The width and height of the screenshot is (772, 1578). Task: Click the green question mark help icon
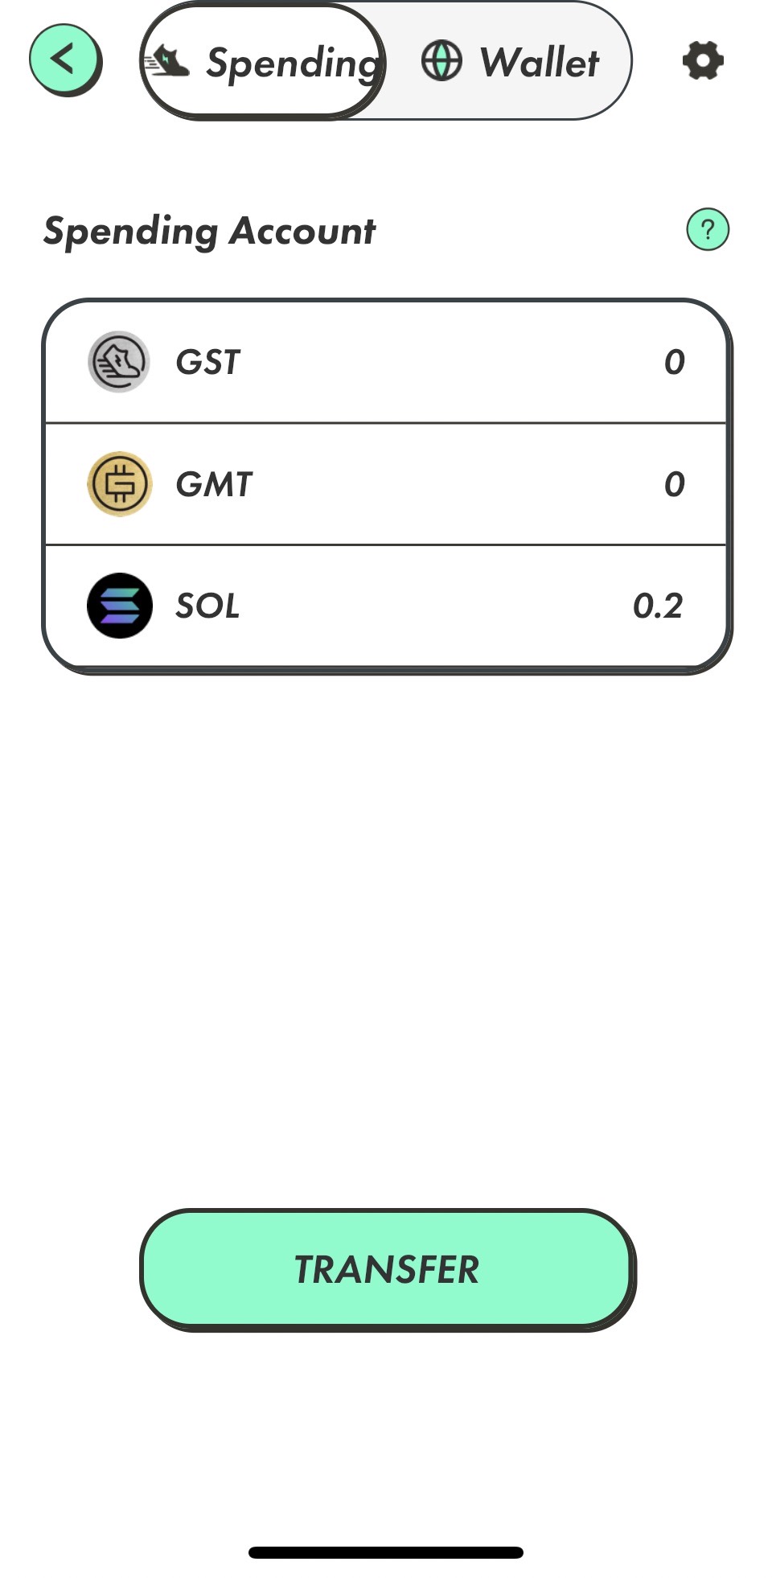pyautogui.click(x=708, y=230)
